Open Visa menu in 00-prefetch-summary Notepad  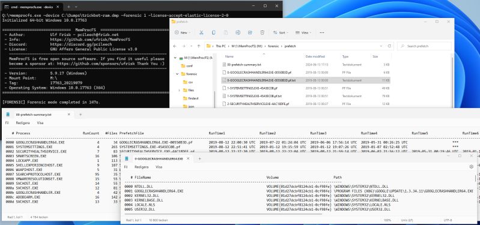point(40,123)
